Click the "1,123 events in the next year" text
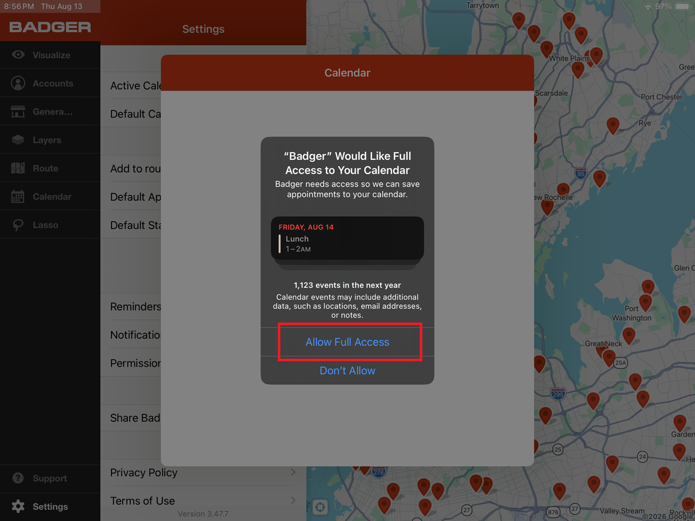The height and width of the screenshot is (521, 695). point(347,285)
